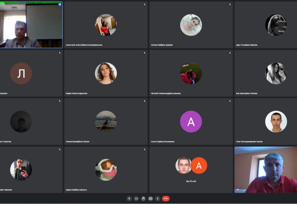Open the three-dot more options menu
Image resolution: width=297 pixels, height=204 pixels.
157,199
